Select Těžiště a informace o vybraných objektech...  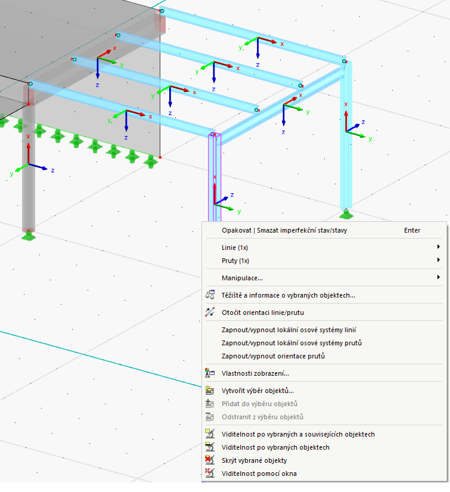[324, 295]
